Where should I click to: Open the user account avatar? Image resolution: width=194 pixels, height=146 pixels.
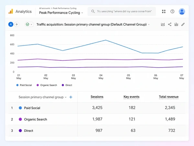pos(182,12)
